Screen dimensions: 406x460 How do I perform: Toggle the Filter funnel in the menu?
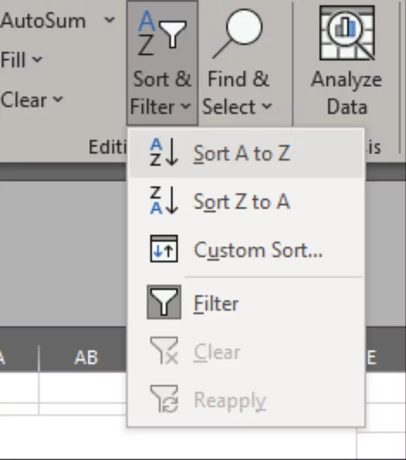(x=164, y=303)
